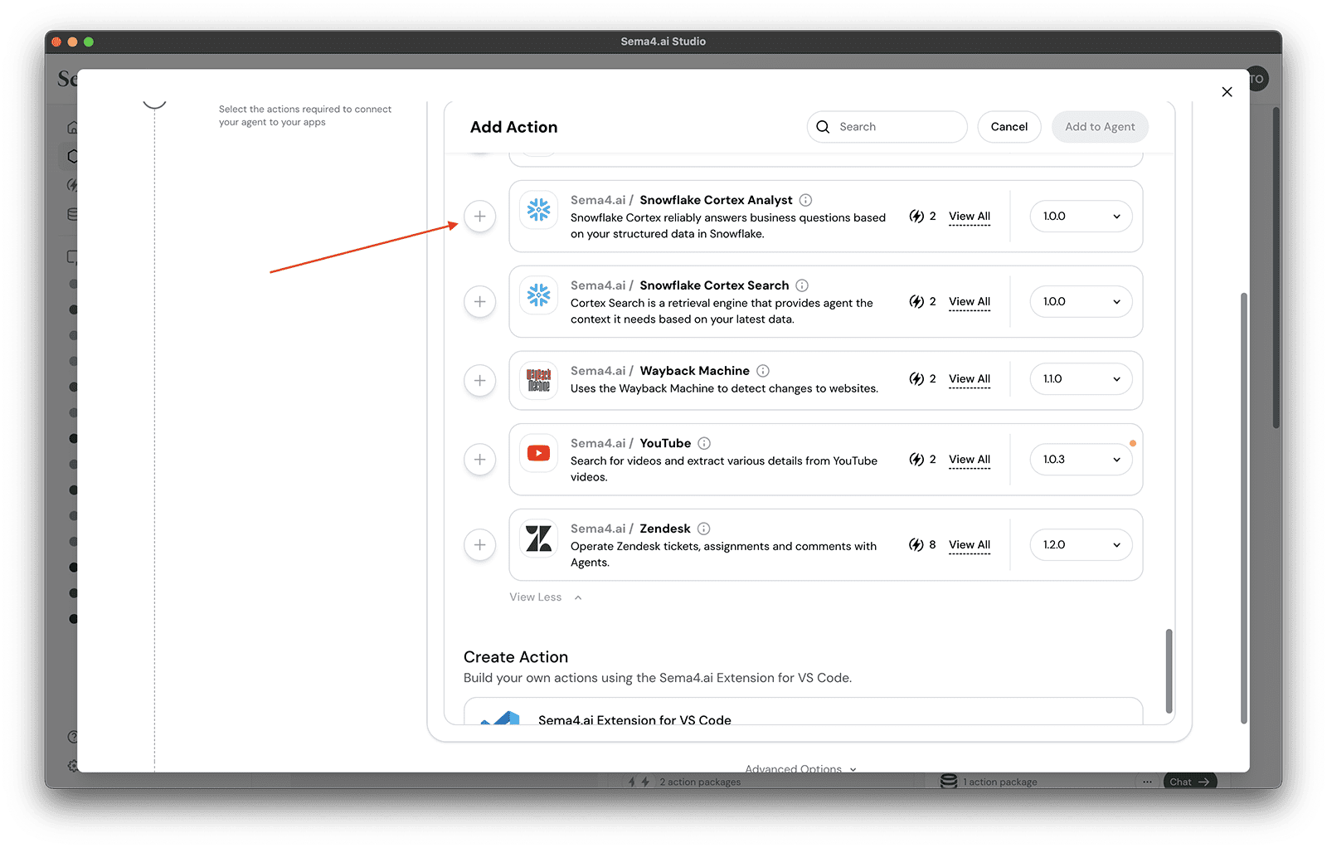Toggle plus button beside Wayback Machine
This screenshot has width=1327, height=848.
coord(479,381)
